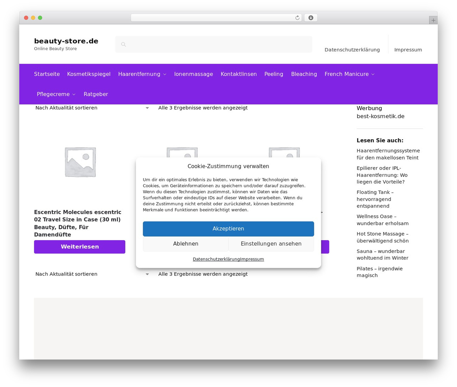Open Datenschutzerklärung link in the cookie dialog
The height and width of the screenshot is (387, 457).
[x=216, y=259]
